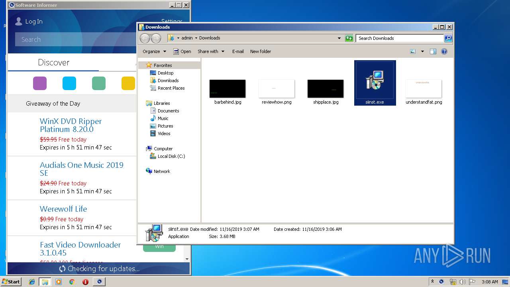Click the purple category tile in Software Informer
The height and width of the screenshot is (287, 510).
(40, 83)
